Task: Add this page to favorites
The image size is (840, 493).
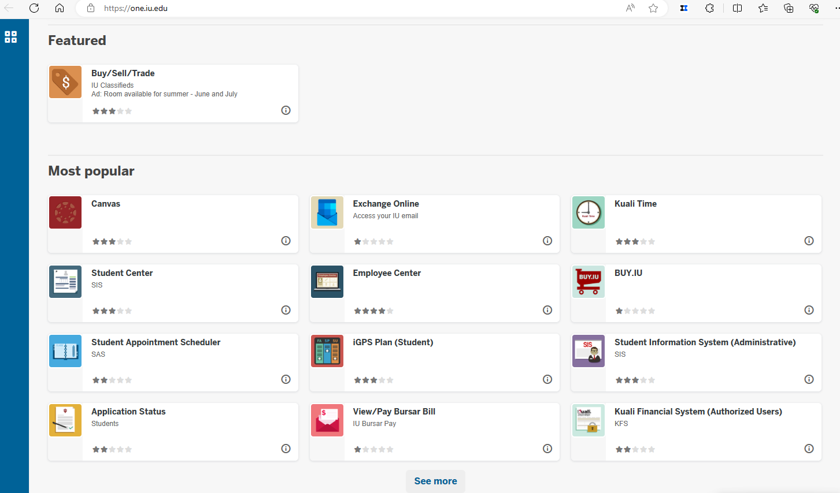Action: pos(653,8)
